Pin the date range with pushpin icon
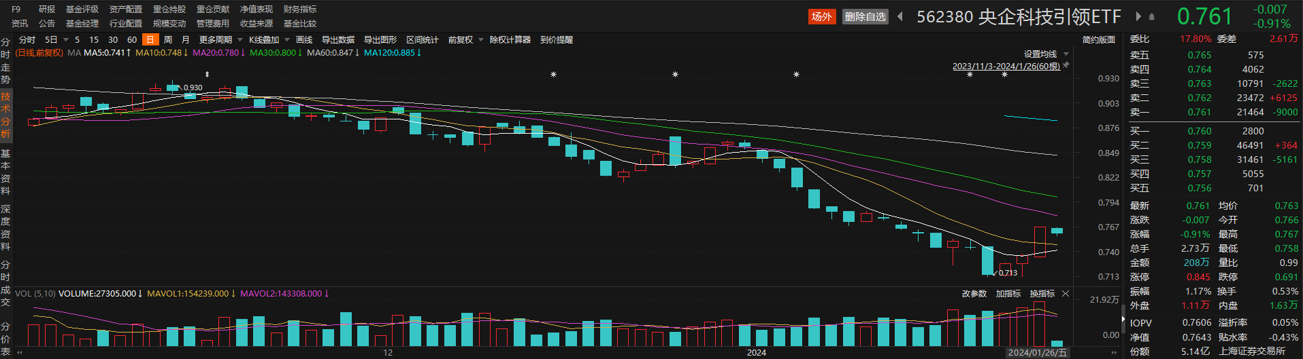Viewport: 1303px width, 359px height. click(1066, 65)
